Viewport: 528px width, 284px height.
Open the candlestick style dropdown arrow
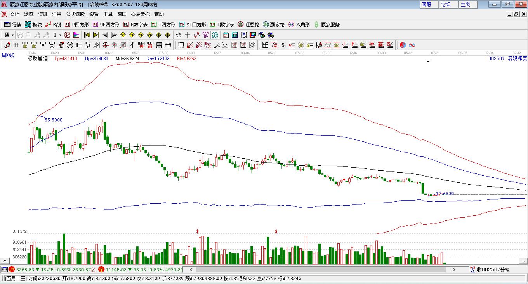point(60,35)
